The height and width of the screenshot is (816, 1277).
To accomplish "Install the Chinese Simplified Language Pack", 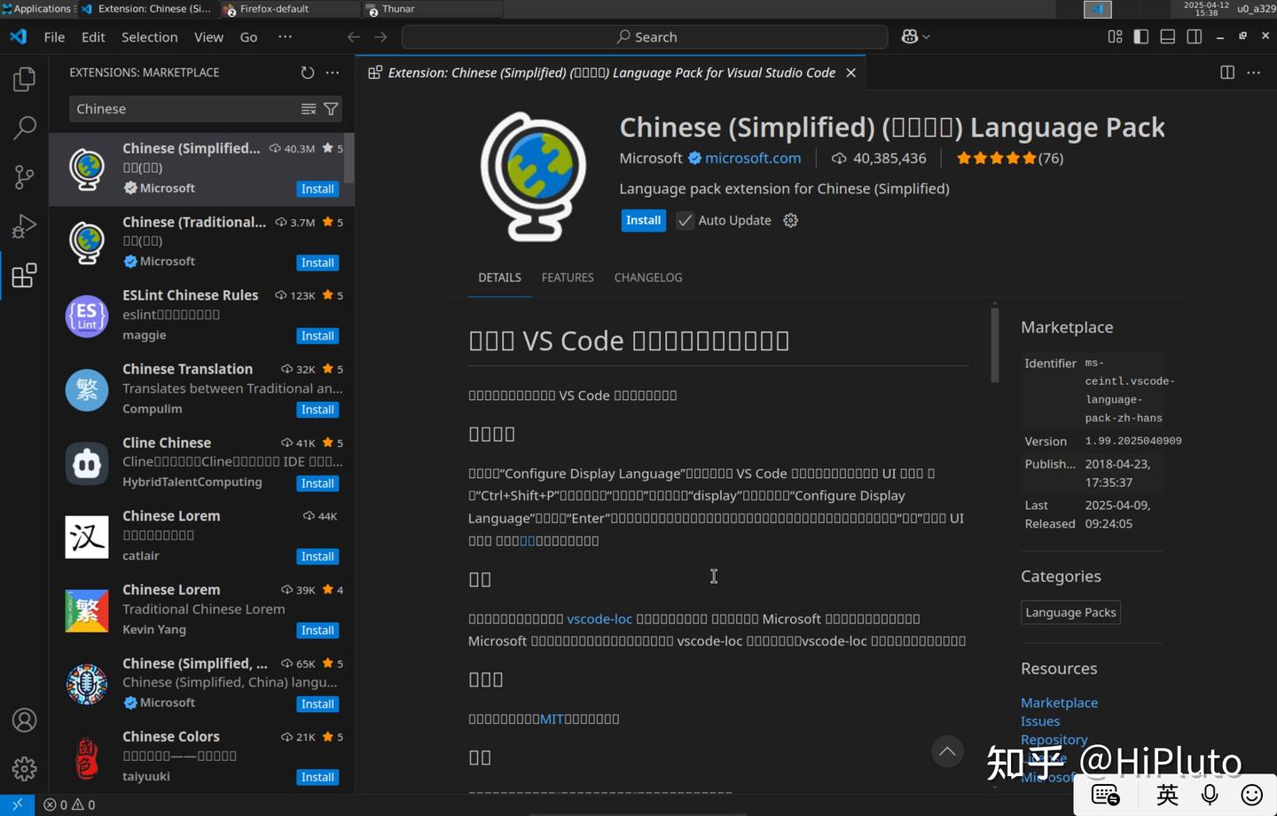I will (643, 220).
